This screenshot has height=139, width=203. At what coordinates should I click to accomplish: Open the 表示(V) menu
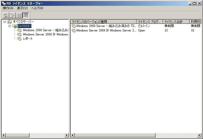(22, 8)
